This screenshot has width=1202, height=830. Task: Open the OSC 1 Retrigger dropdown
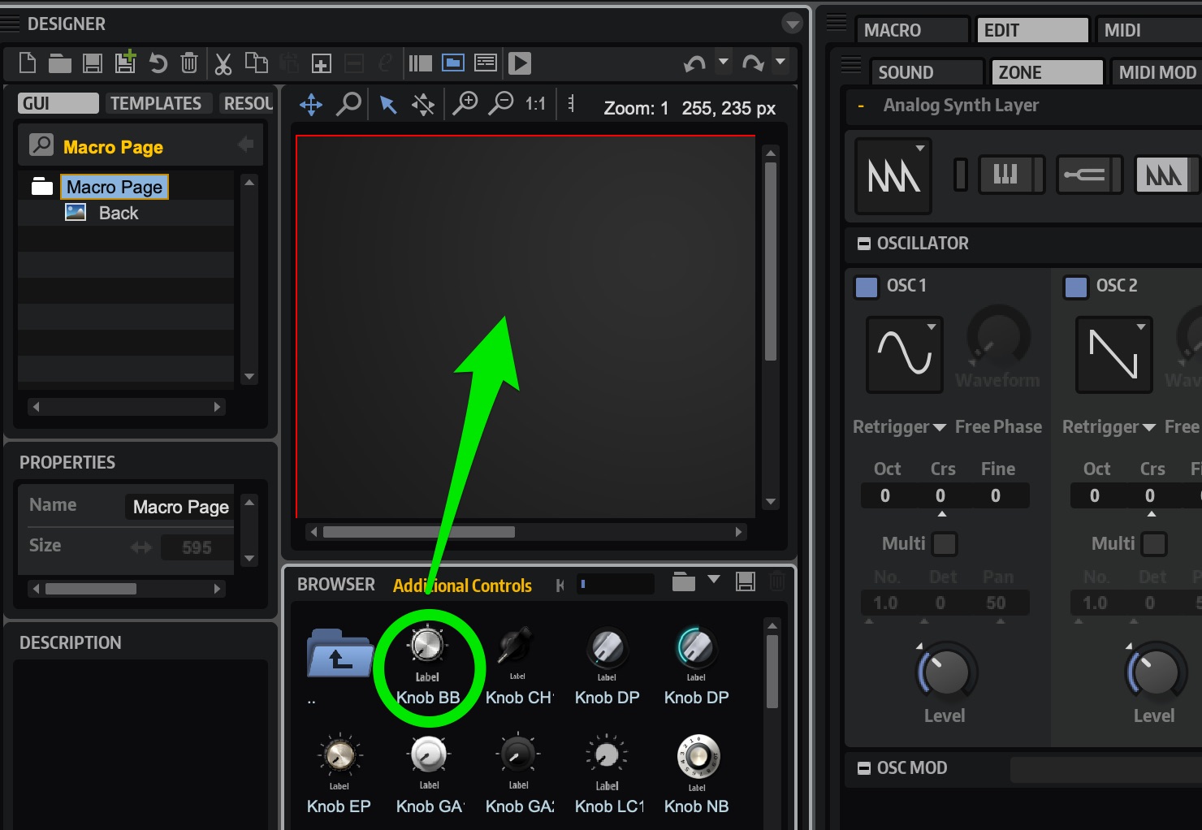click(x=899, y=427)
